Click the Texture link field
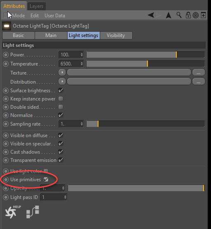211x229 pixels. (x=129, y=72)
